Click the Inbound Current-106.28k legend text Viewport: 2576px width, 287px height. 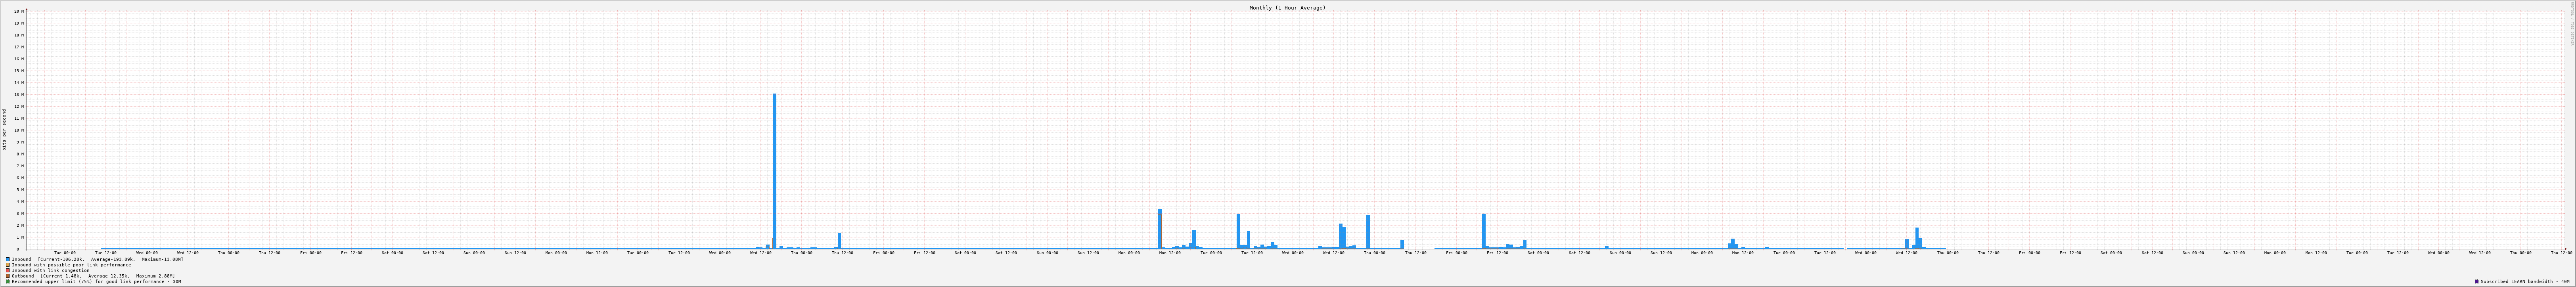(x=97, y=259)
